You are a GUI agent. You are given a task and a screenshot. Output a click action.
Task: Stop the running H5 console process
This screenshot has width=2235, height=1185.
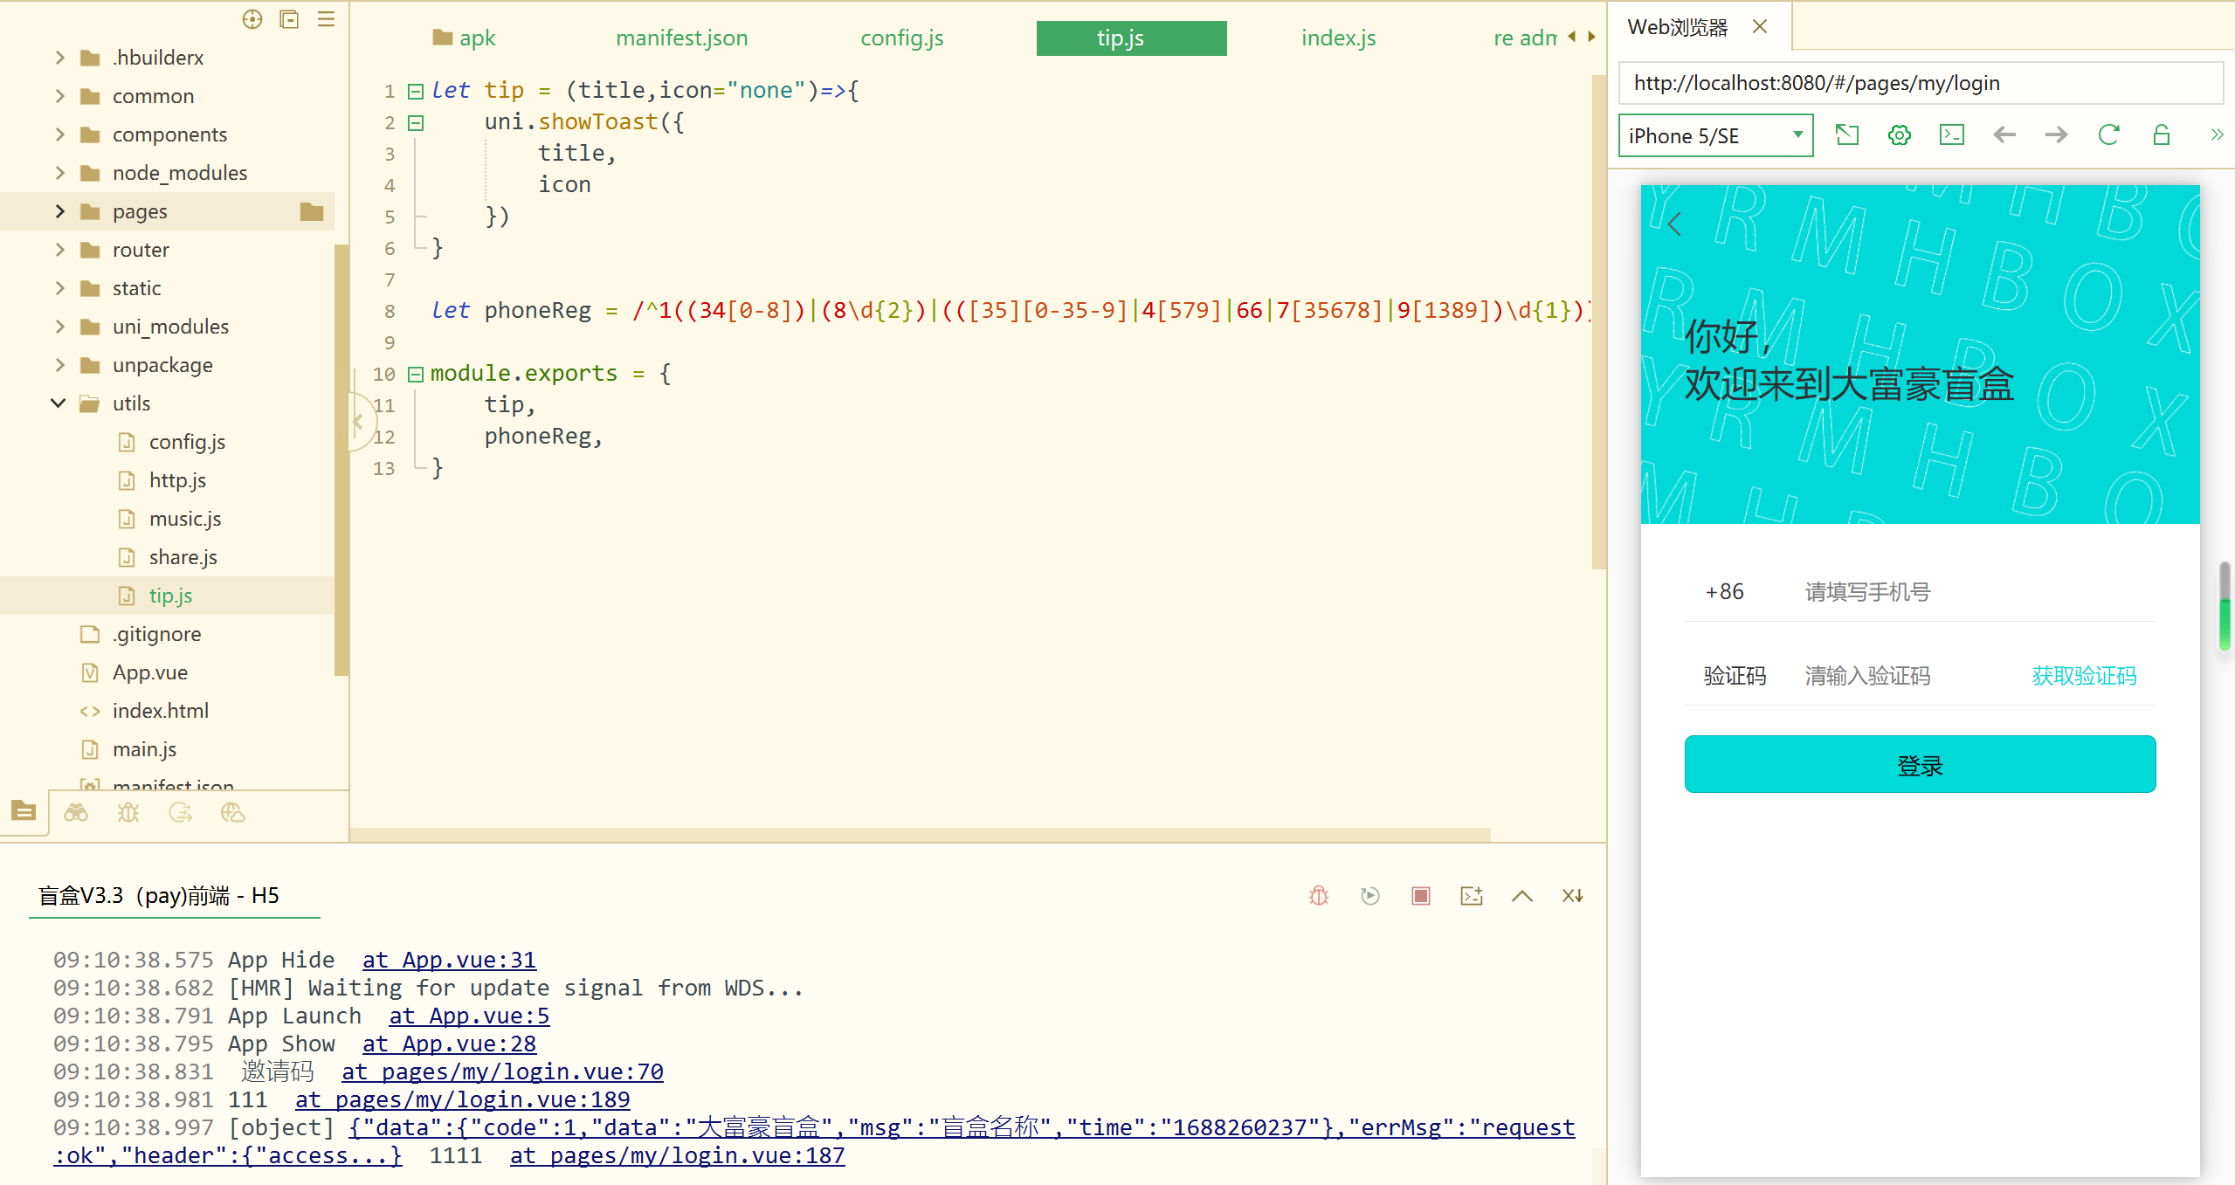1420,896
